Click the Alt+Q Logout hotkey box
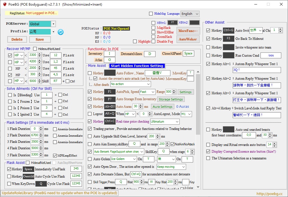The image size is (288, 197). click(x=110, y=114)
